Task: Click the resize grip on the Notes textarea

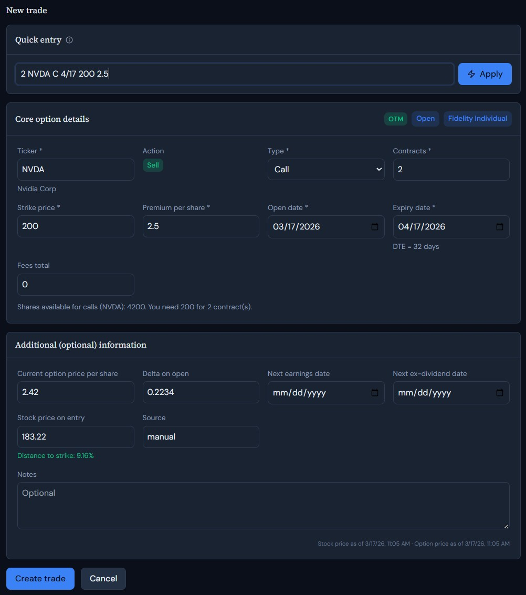Action: pos(506,525)
